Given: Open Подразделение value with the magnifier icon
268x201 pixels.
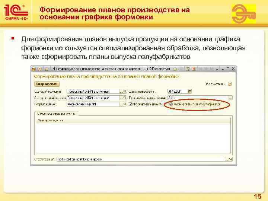Looking at the screenshot, I should (x=125, y=104).
